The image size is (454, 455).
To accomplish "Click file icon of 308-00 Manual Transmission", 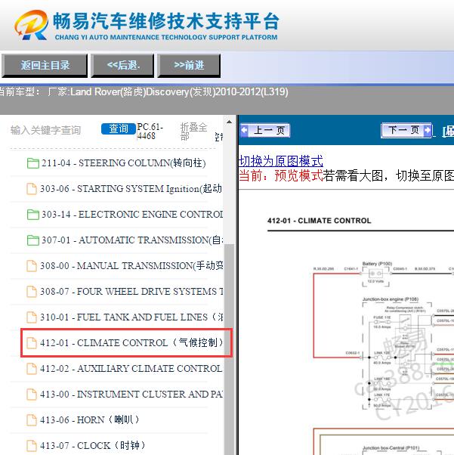I will click(x=32, y=266).
